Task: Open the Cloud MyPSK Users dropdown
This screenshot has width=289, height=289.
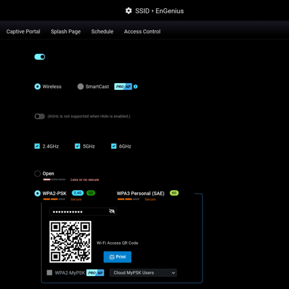Action: click(x=143, y=273)
